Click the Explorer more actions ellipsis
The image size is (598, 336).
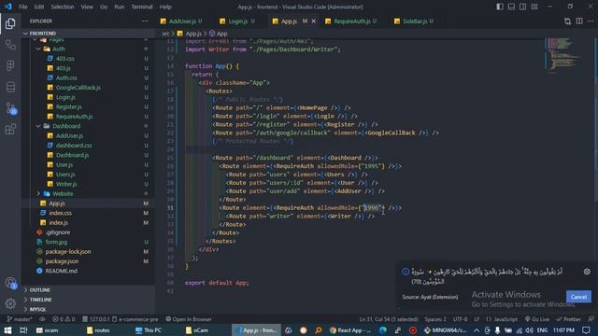[x=145, y=21]
